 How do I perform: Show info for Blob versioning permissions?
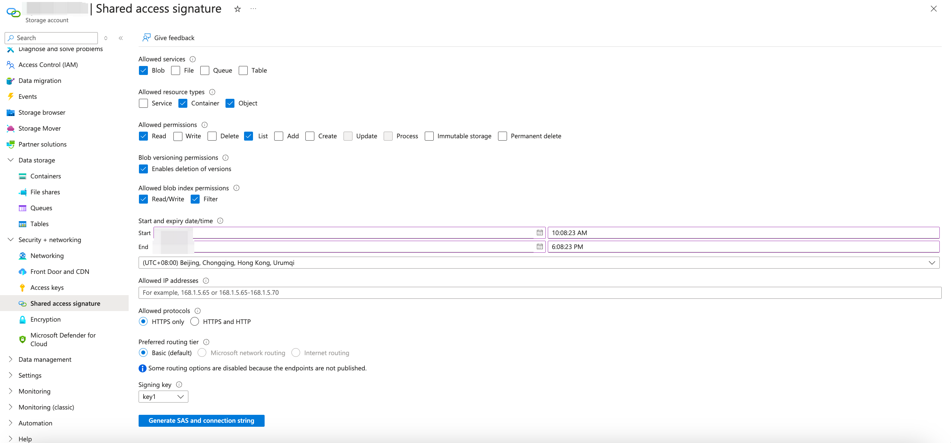225,158
